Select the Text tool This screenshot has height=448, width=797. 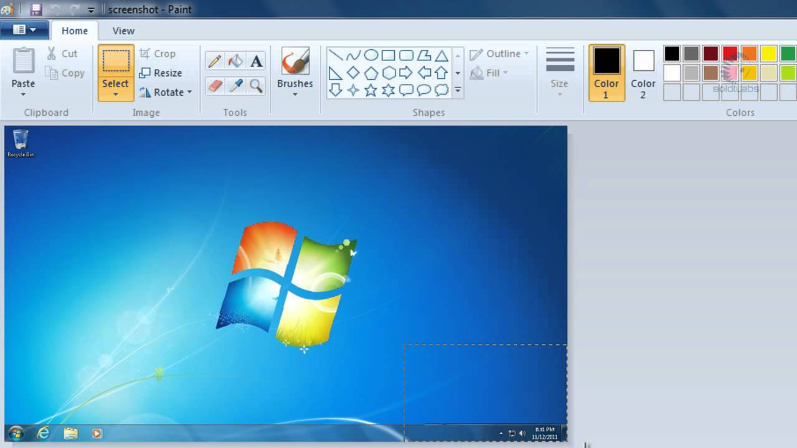[x=256, y=61]
